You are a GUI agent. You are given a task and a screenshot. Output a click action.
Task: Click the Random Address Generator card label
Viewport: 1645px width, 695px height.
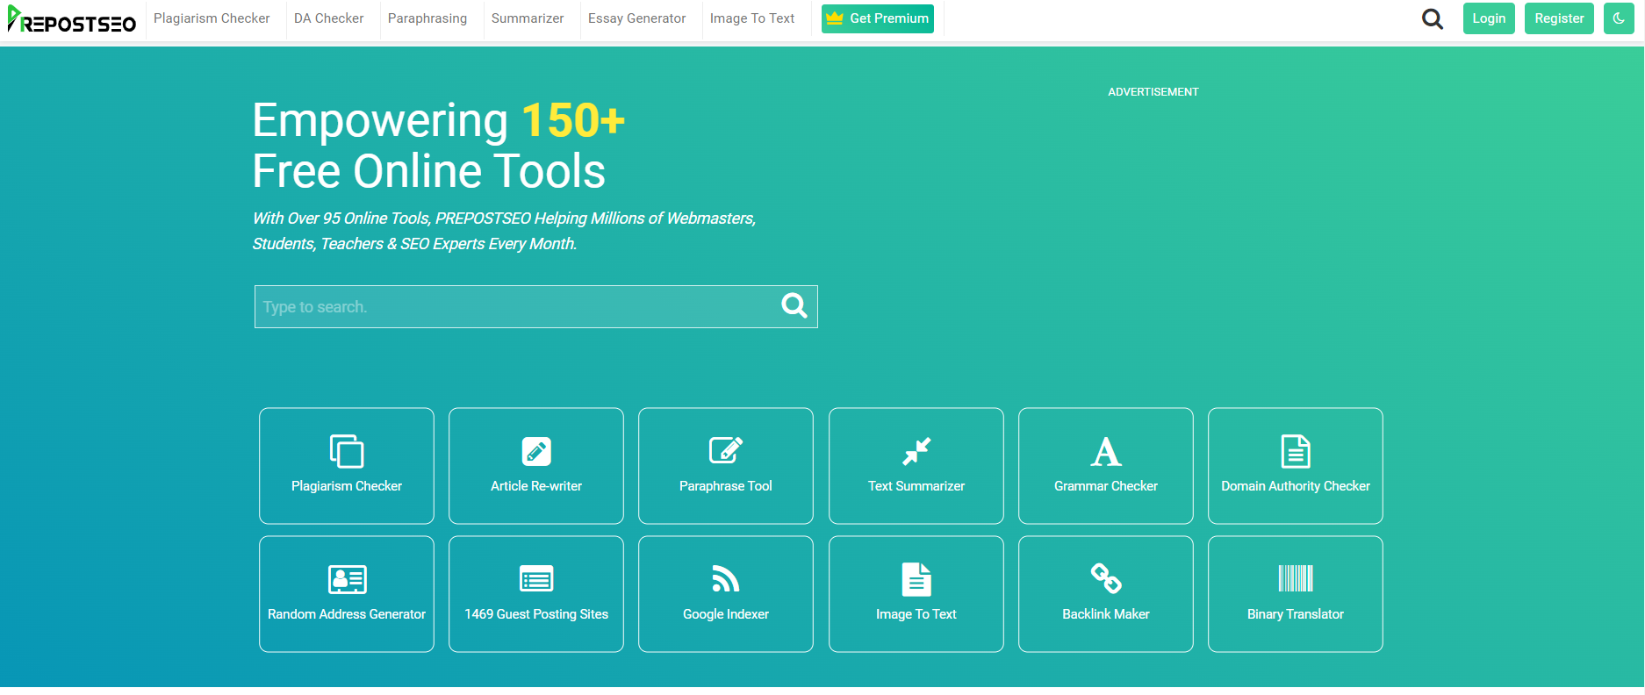[x=347, y=614]
